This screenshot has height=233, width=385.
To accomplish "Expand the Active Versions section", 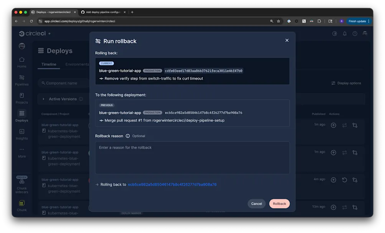I will click(x=43, y=99).
